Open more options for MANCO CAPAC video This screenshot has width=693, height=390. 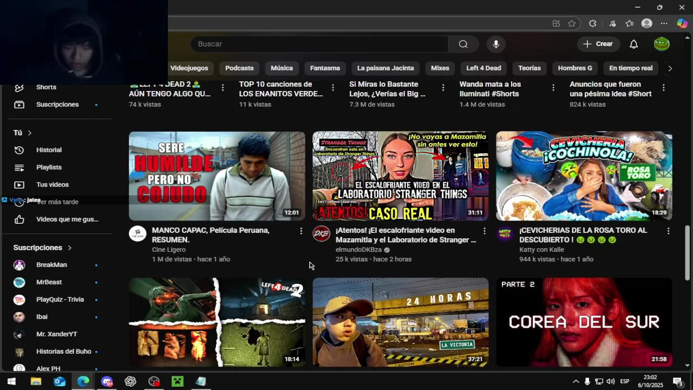click(301, 231)
